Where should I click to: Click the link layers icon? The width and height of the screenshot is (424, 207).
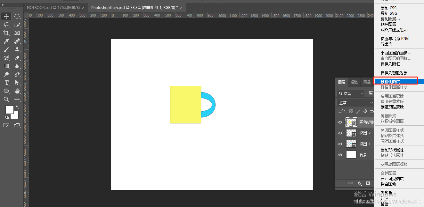pos(351,183)
